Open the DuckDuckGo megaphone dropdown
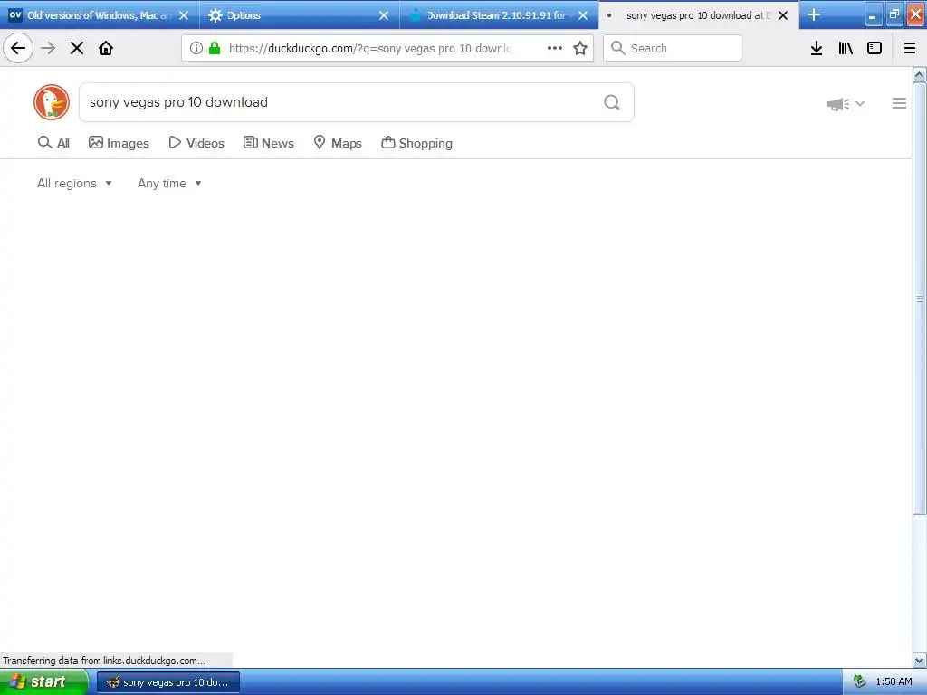This screenshot has height=695, width=927. tap(846, 104)
